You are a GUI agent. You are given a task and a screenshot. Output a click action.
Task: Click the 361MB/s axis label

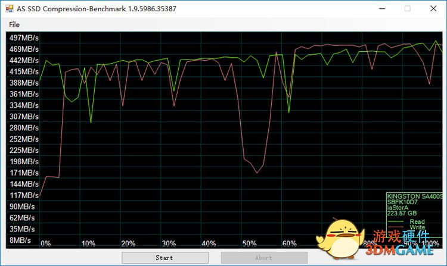point(24,94)
